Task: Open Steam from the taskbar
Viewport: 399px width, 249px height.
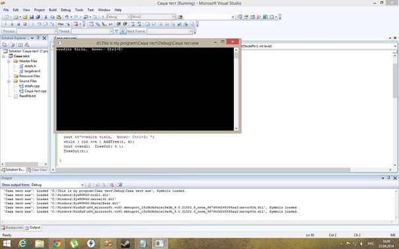Action: pos(126,244)
